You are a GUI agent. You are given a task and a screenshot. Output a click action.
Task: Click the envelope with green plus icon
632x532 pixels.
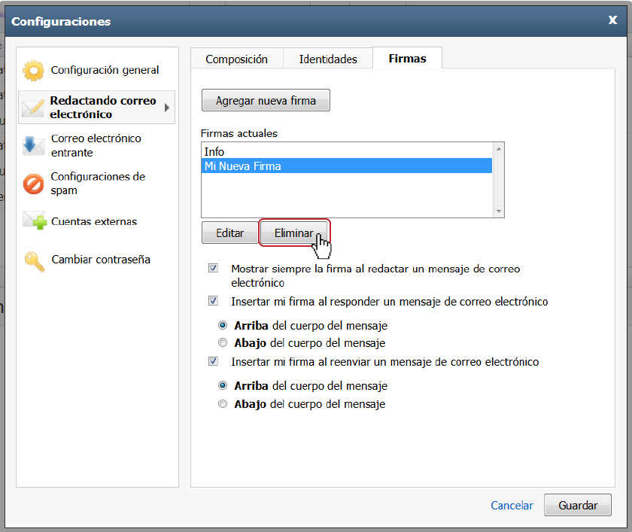click(35, 220)
